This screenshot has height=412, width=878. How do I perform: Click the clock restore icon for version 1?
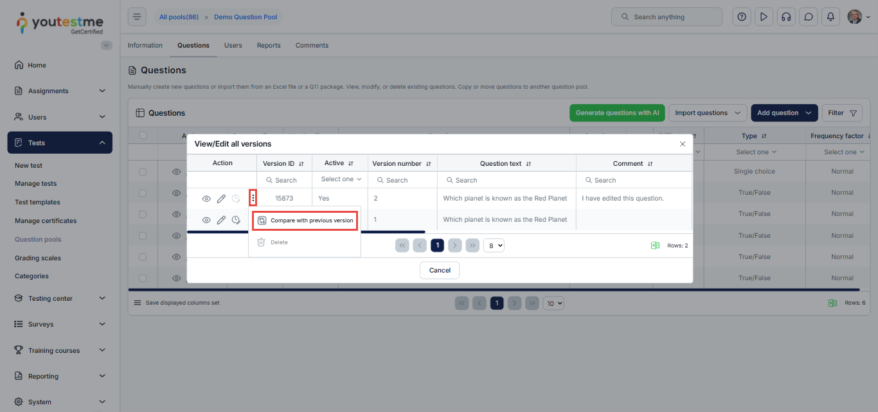coord(236,220)
